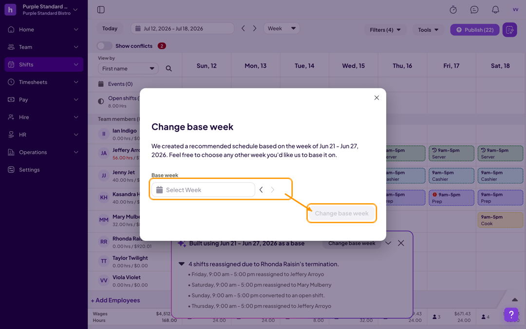Click Change base week button in dialog

click(341, 213)
